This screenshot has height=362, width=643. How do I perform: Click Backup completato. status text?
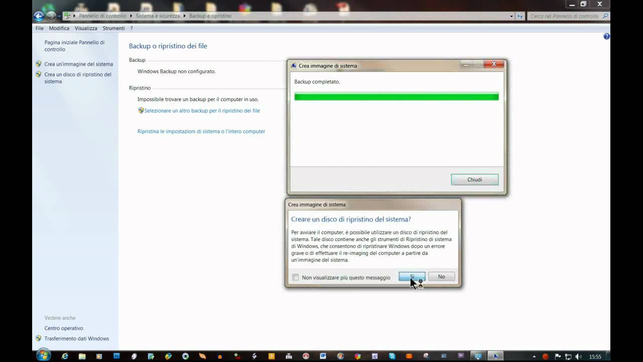pyautogui.click(x=317, y=82)
